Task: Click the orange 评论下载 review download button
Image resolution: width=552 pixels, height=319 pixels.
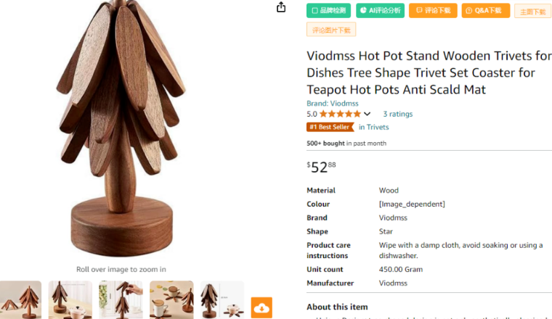Action: pyautogui.click(x=433, y=11)
